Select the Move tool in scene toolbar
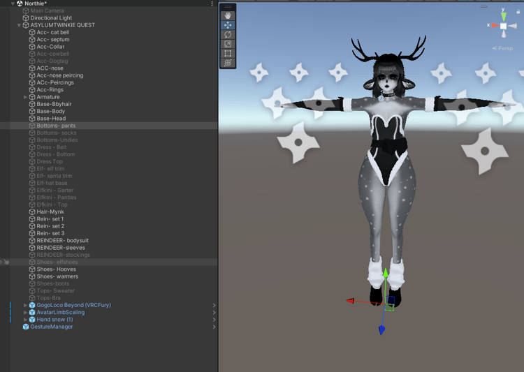524x372 pixels. [x=228, y=25]
